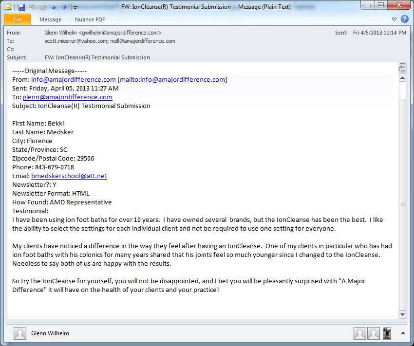The height and width of the screenshot is (346, 414).
Task: Click the State/Province: SC line
Action: 39,149
